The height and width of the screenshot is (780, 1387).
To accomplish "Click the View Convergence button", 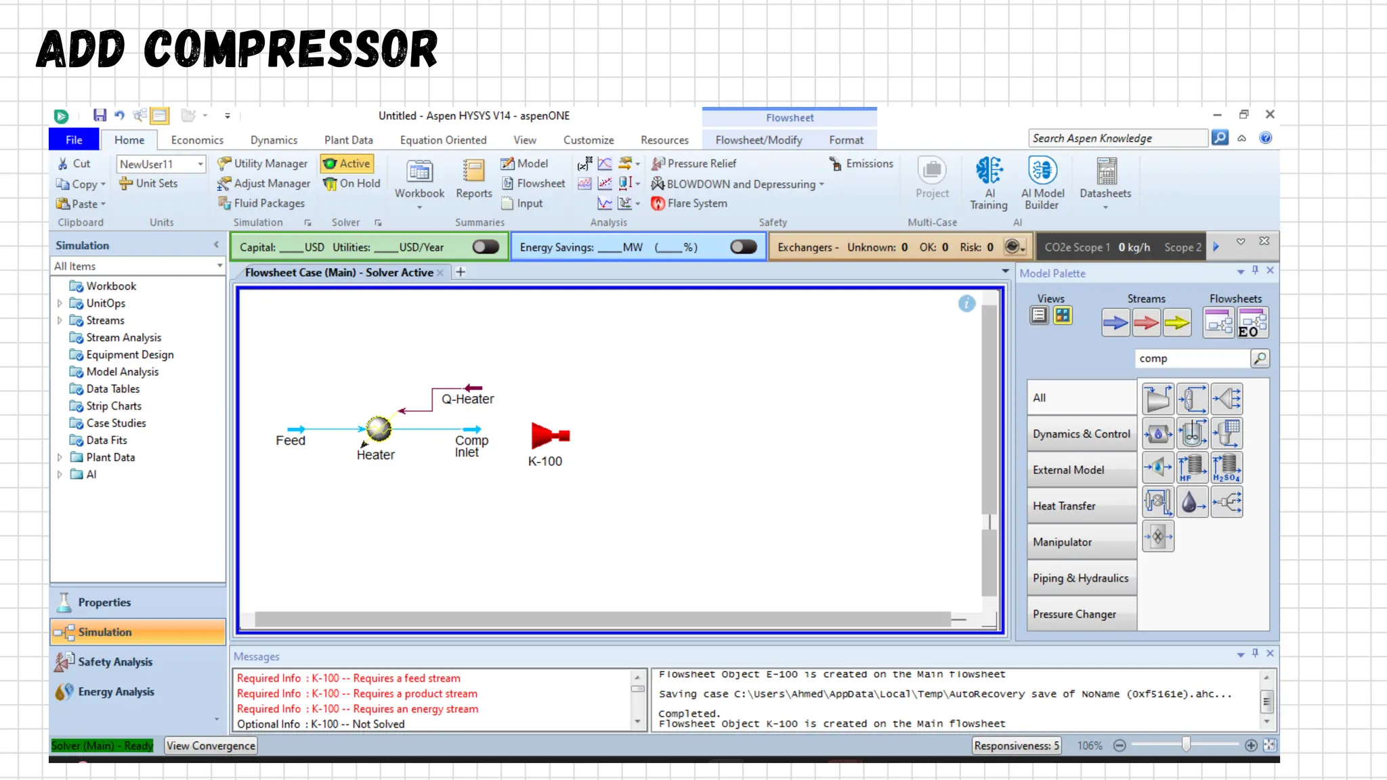I will click(211, 745).
